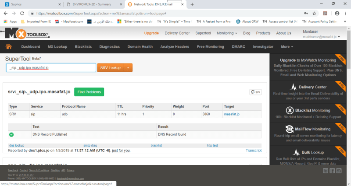The width and height of the screenshot is (351, 186).
Task: Click the http test link
Action: coord(212,145)
